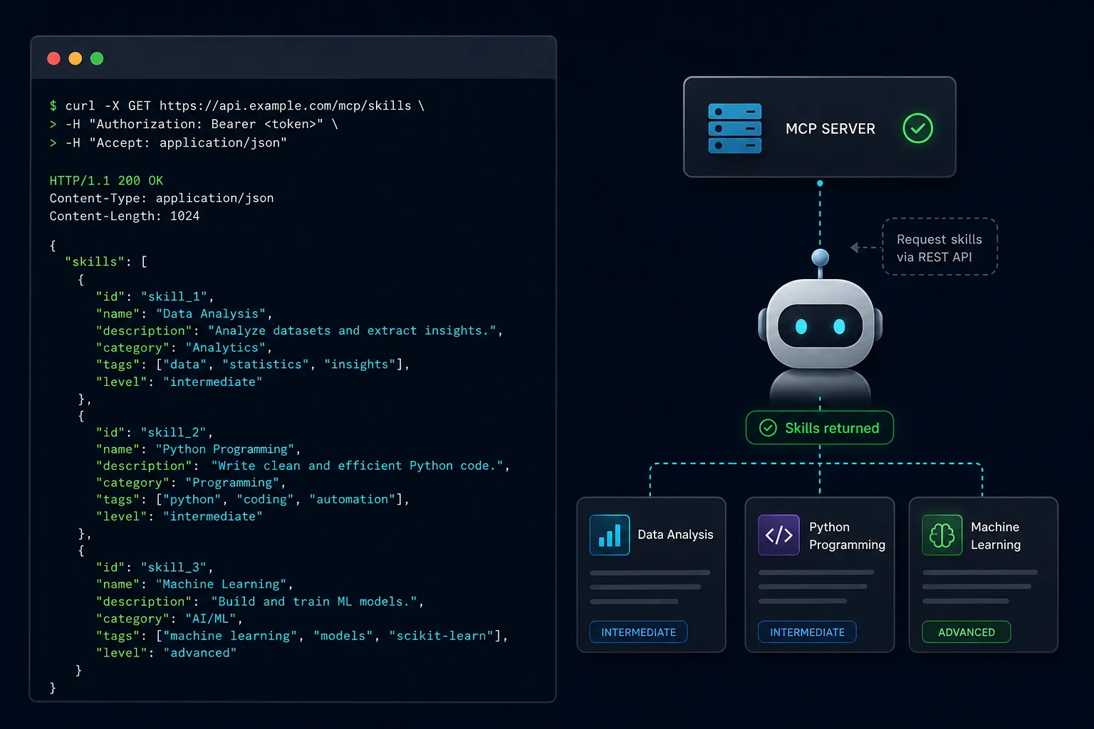This screenshot has width=1094, height=729.
Task: Maximize the terminal using the green button
Action: [97, 58]
